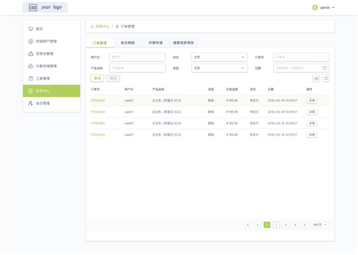358x255 pixels.
Task: Click the 资源池管理 sidebar icon
Action: click(31, 53)
